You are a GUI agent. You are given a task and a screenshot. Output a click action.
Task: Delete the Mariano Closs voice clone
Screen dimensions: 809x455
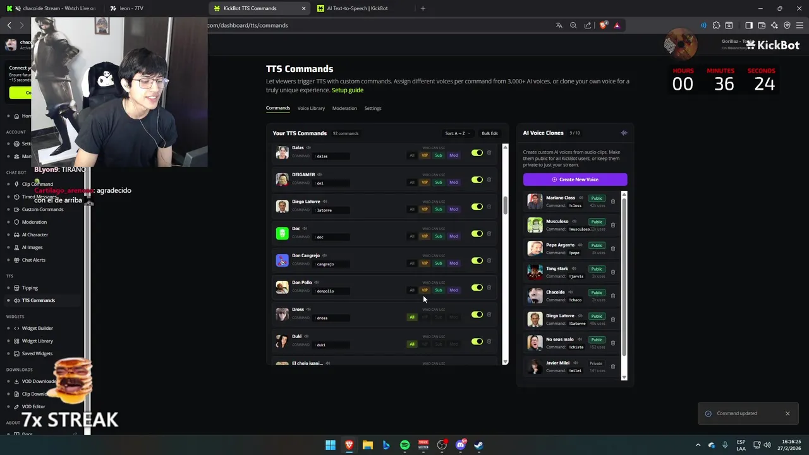(x=612, y=202)
